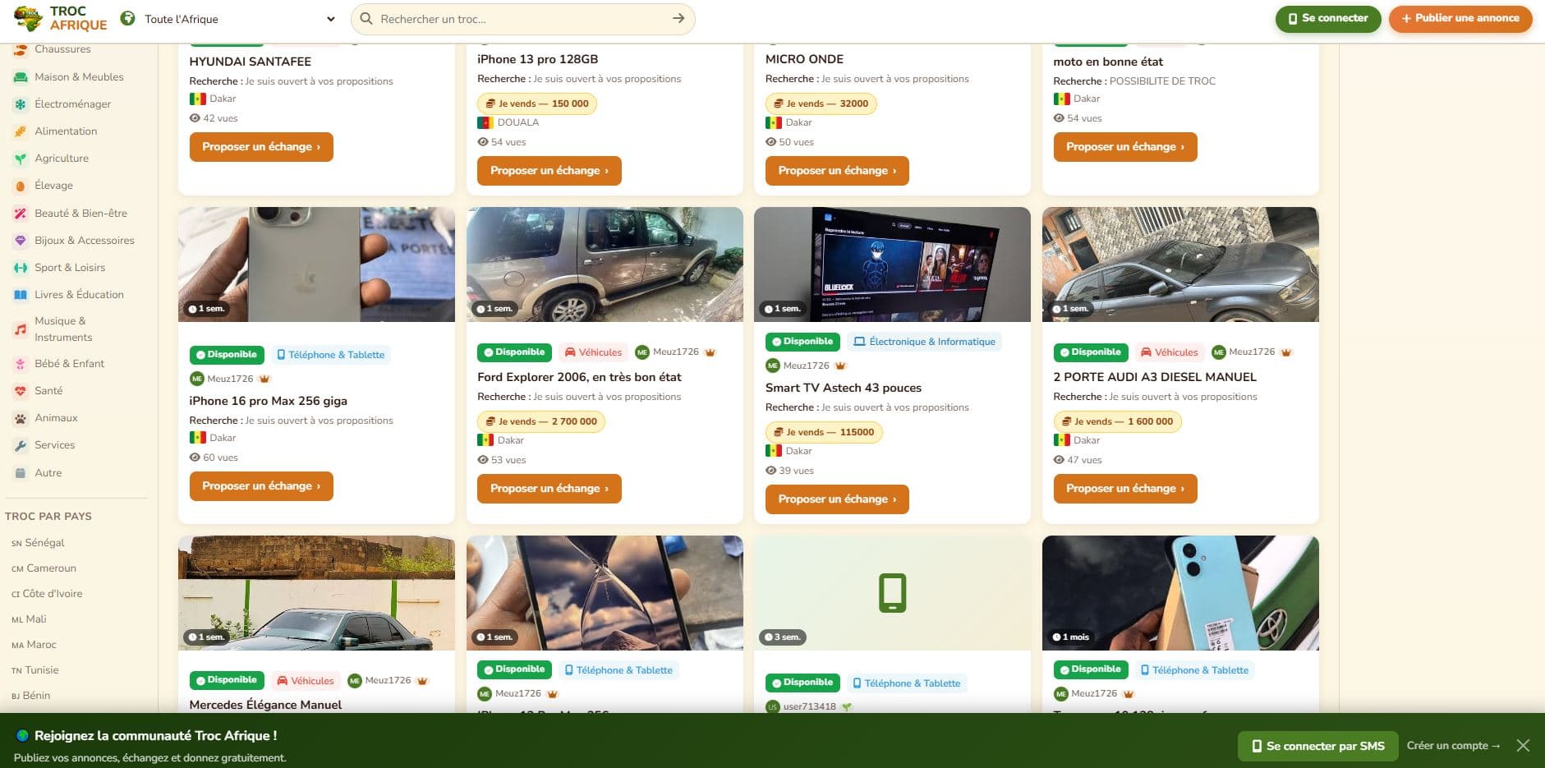
Task: Click the phone placeholder icon thumbnail
Action: pyautogui.click(x=892, y=593)
